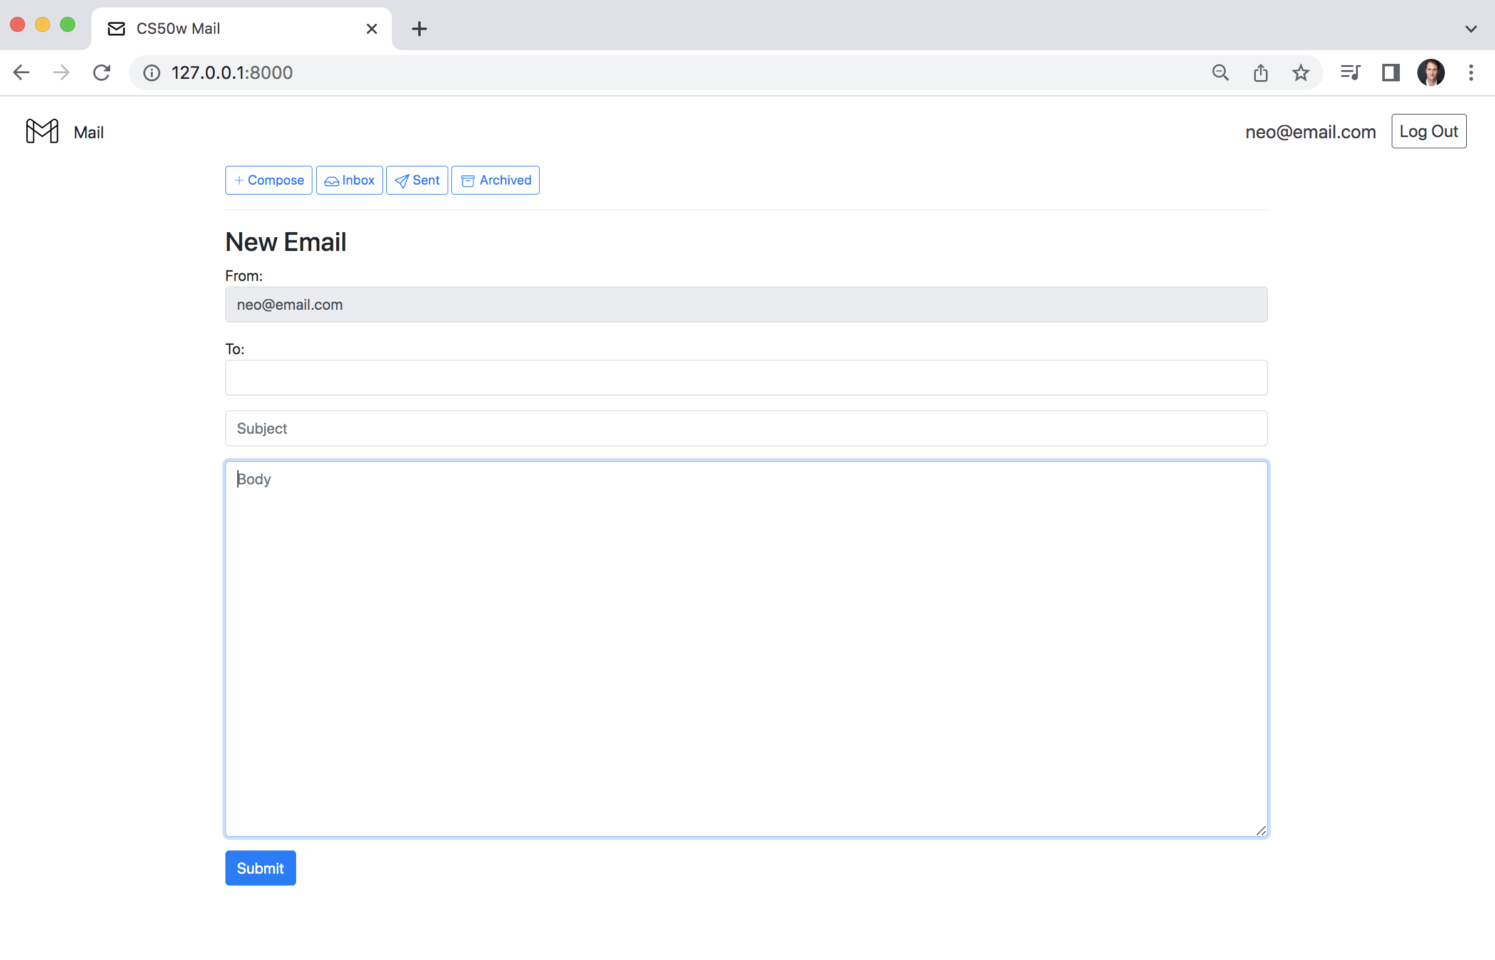The height and width of the screenshot is (960, 1495).
Task: Open the browser three-dot menu
Action: coord(1471,73)
